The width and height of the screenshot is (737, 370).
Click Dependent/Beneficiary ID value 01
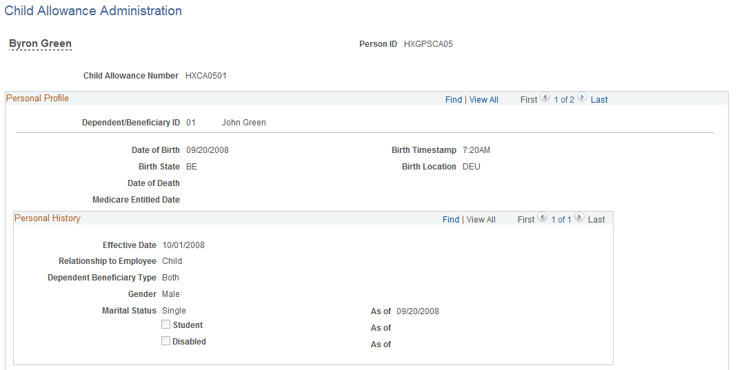coord(191,123)
